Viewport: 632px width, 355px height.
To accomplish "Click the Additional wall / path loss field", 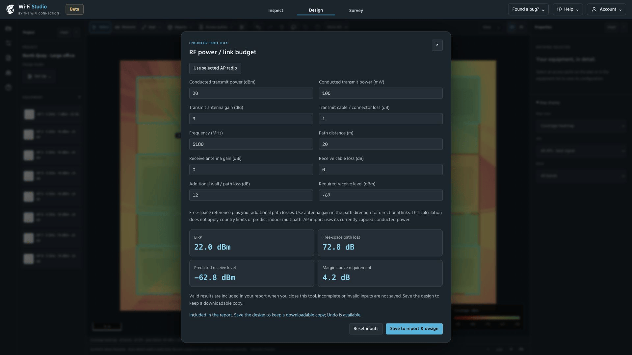I will [x=251, y=195].
